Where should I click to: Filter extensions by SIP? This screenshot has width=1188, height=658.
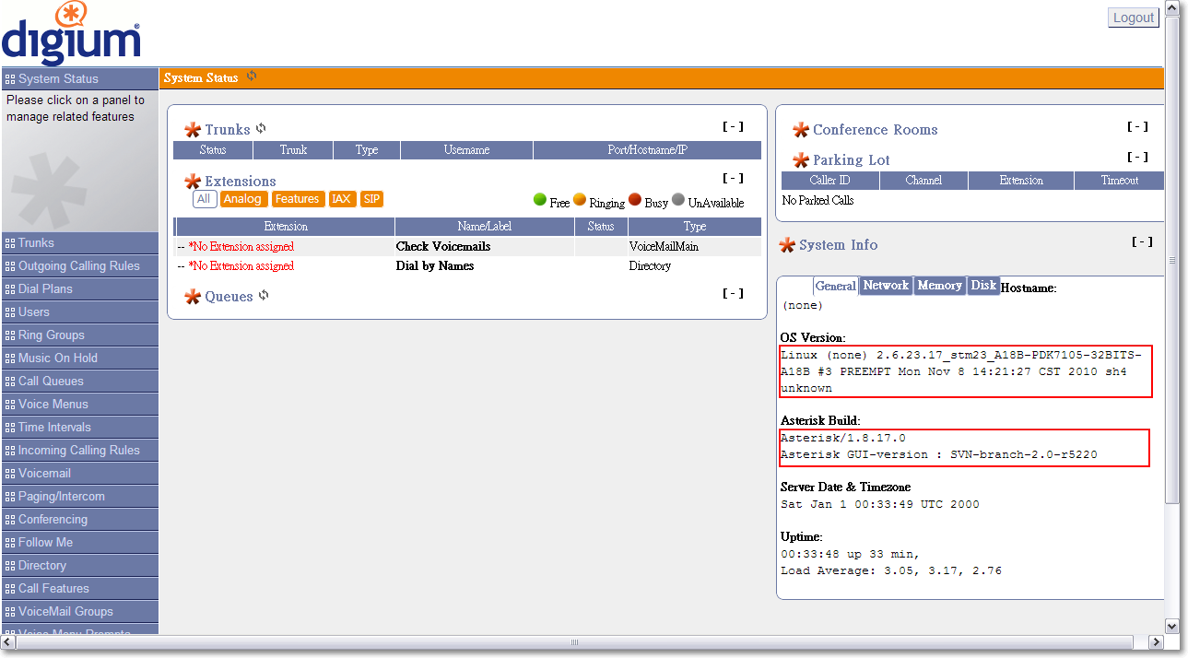click(371, 199)
